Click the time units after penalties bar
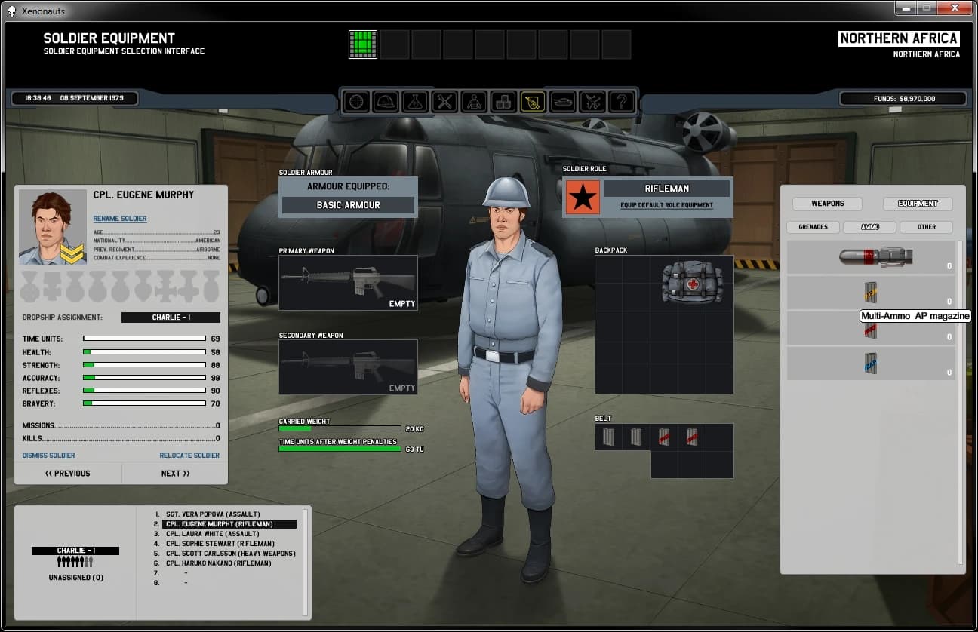 tap(340, 449)
